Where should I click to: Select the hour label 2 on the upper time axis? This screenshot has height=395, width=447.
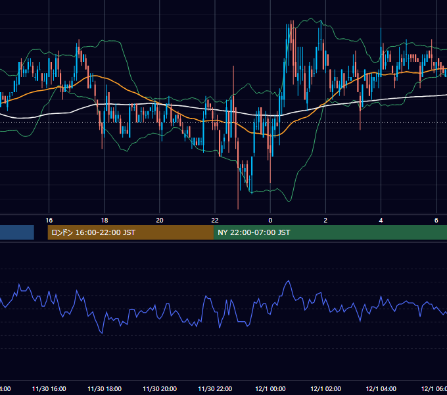tap(325, 220)
